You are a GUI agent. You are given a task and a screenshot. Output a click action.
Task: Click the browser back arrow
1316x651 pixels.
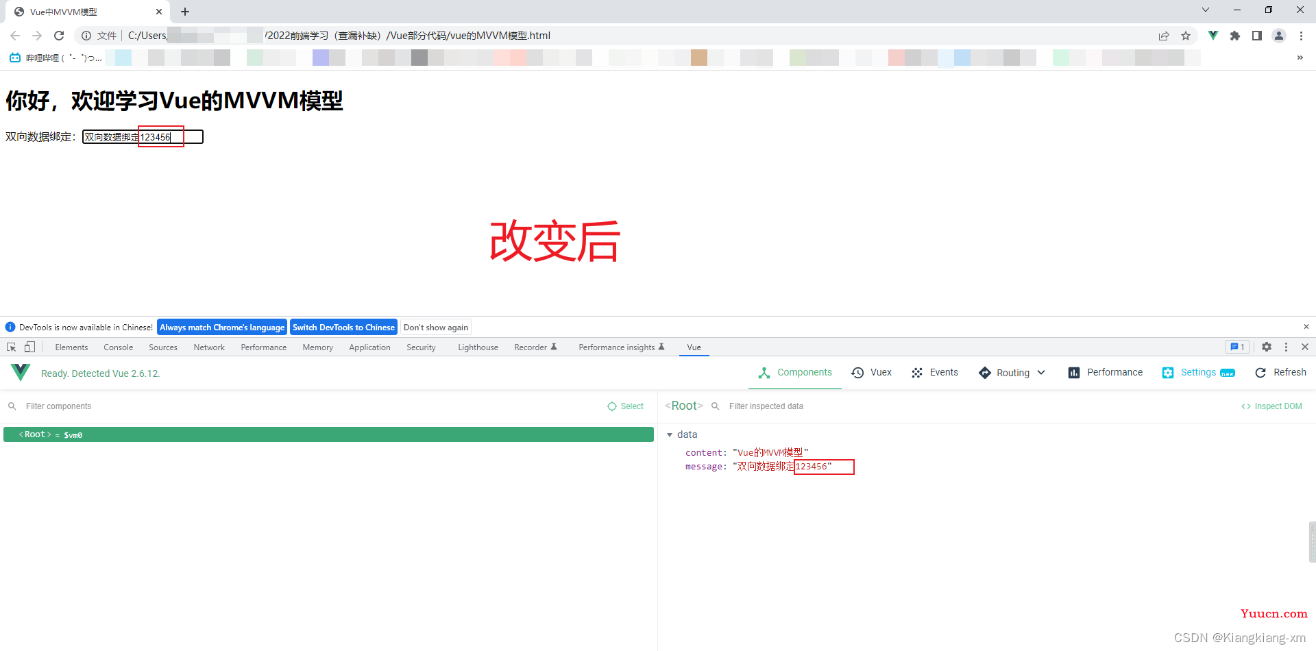pos(15,36)
